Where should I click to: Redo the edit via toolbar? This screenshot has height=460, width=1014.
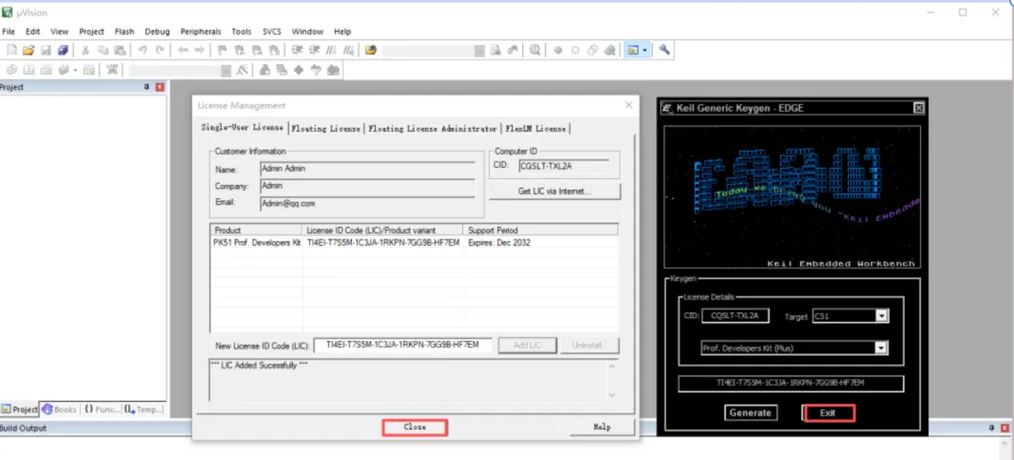(x=160, y=50)
